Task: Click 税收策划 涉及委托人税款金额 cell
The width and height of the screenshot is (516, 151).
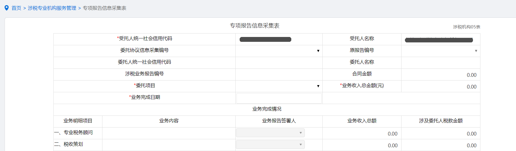Action: (441, 145)
